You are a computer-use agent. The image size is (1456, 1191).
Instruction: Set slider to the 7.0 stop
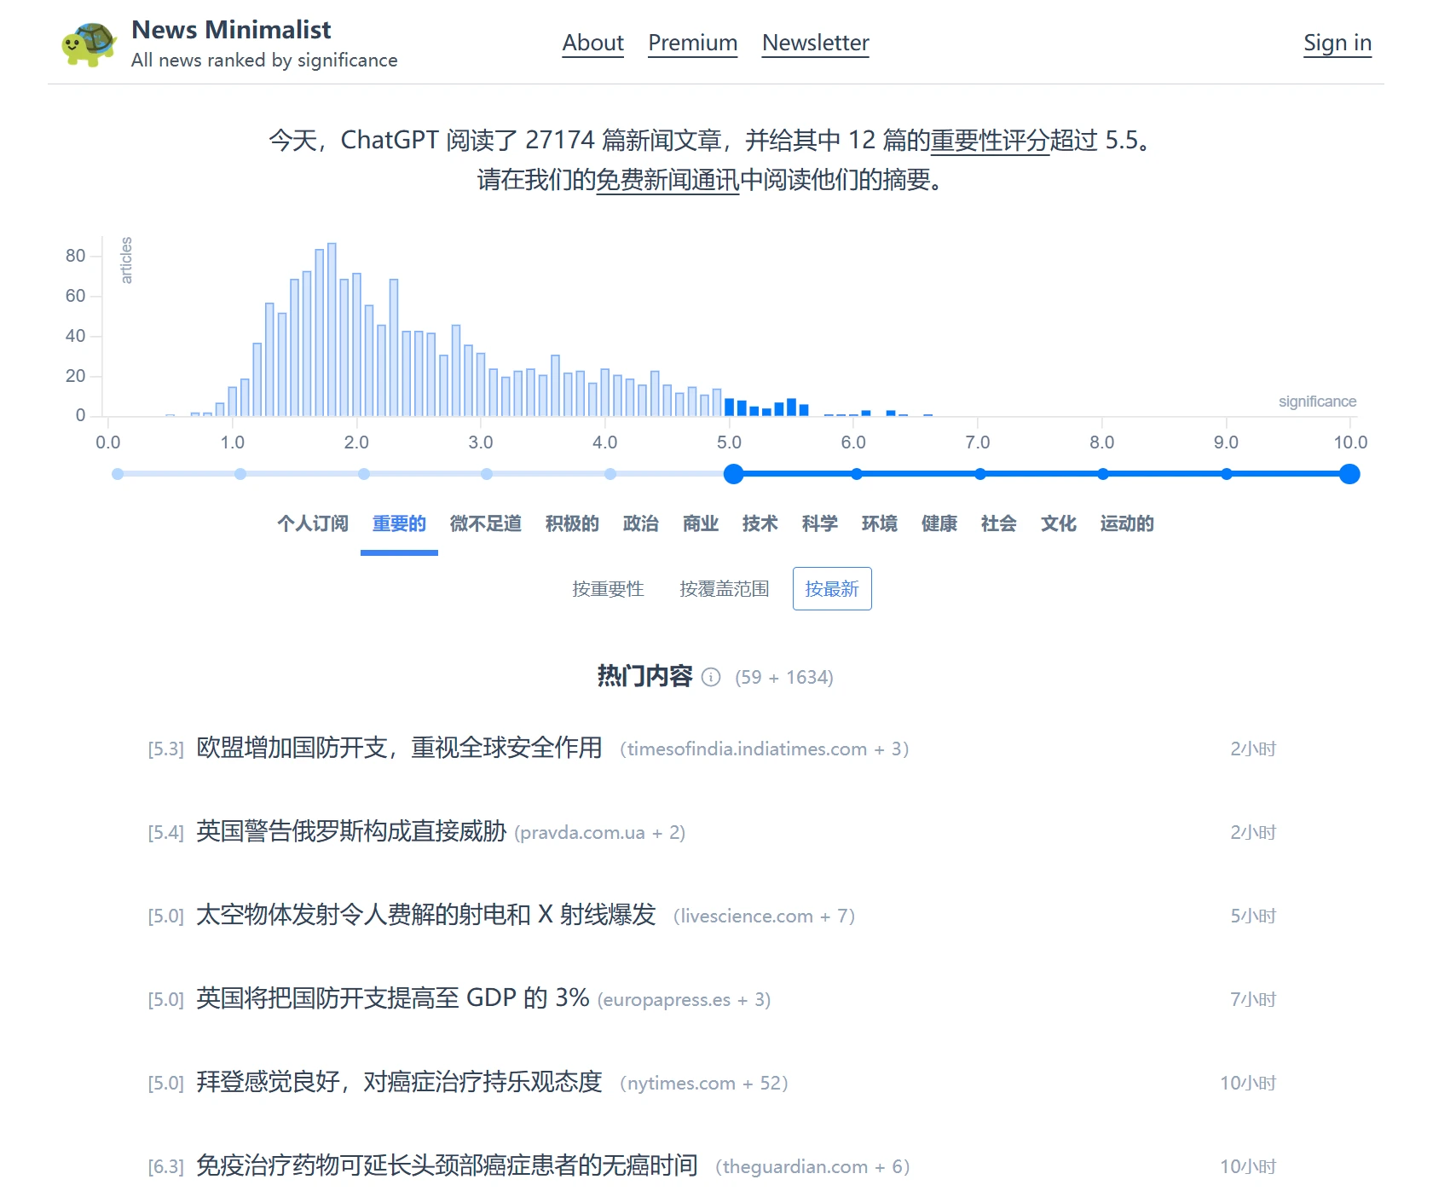pos(980,474)
